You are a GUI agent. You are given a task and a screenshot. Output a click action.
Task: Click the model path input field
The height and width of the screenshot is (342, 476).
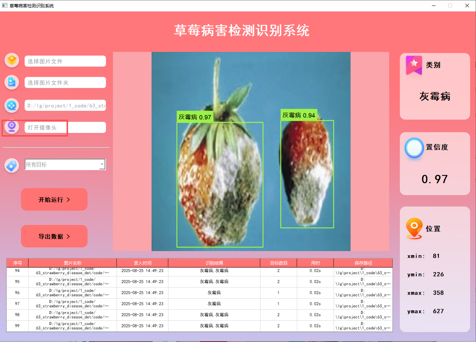pyautogui.click(x=65, y=106)
